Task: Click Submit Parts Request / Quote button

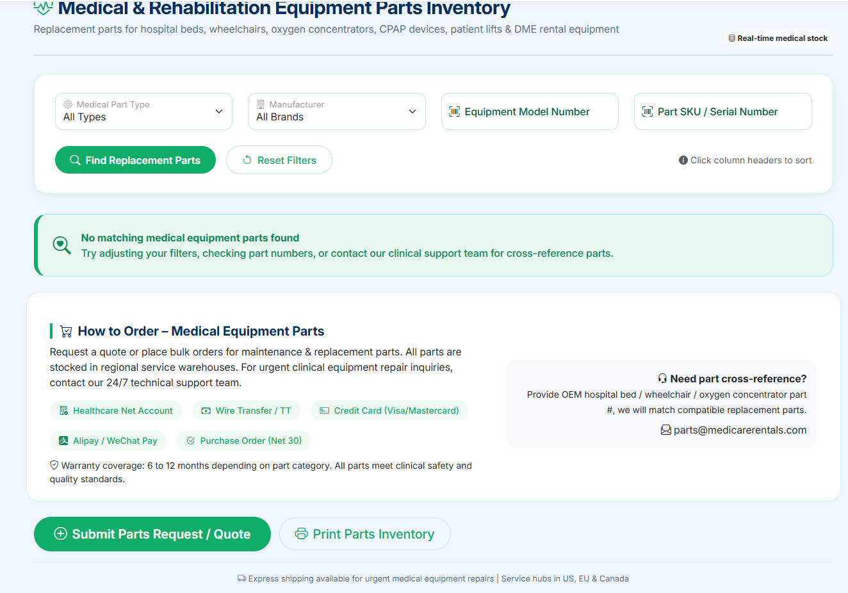Action: 152,534
